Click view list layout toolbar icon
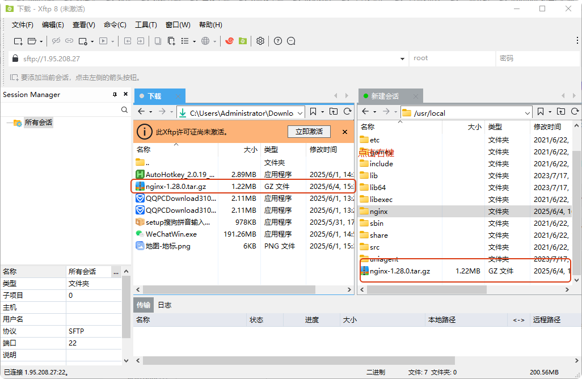The width and height of the screenshot is (582, 379). point(185,41)
